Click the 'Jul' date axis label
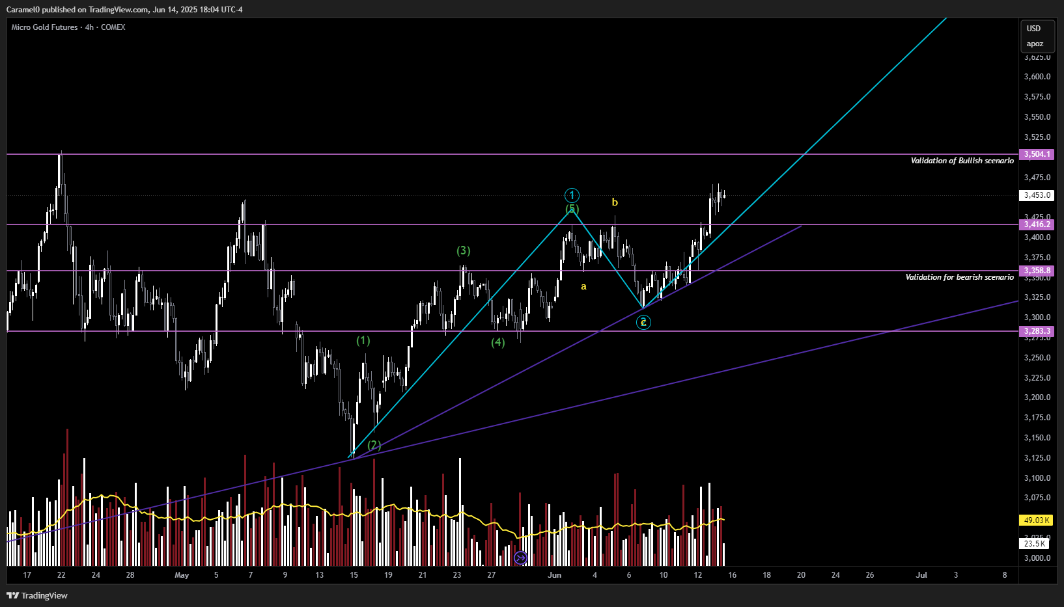This screenshot has width=1064, height=607. pos(921,575)
